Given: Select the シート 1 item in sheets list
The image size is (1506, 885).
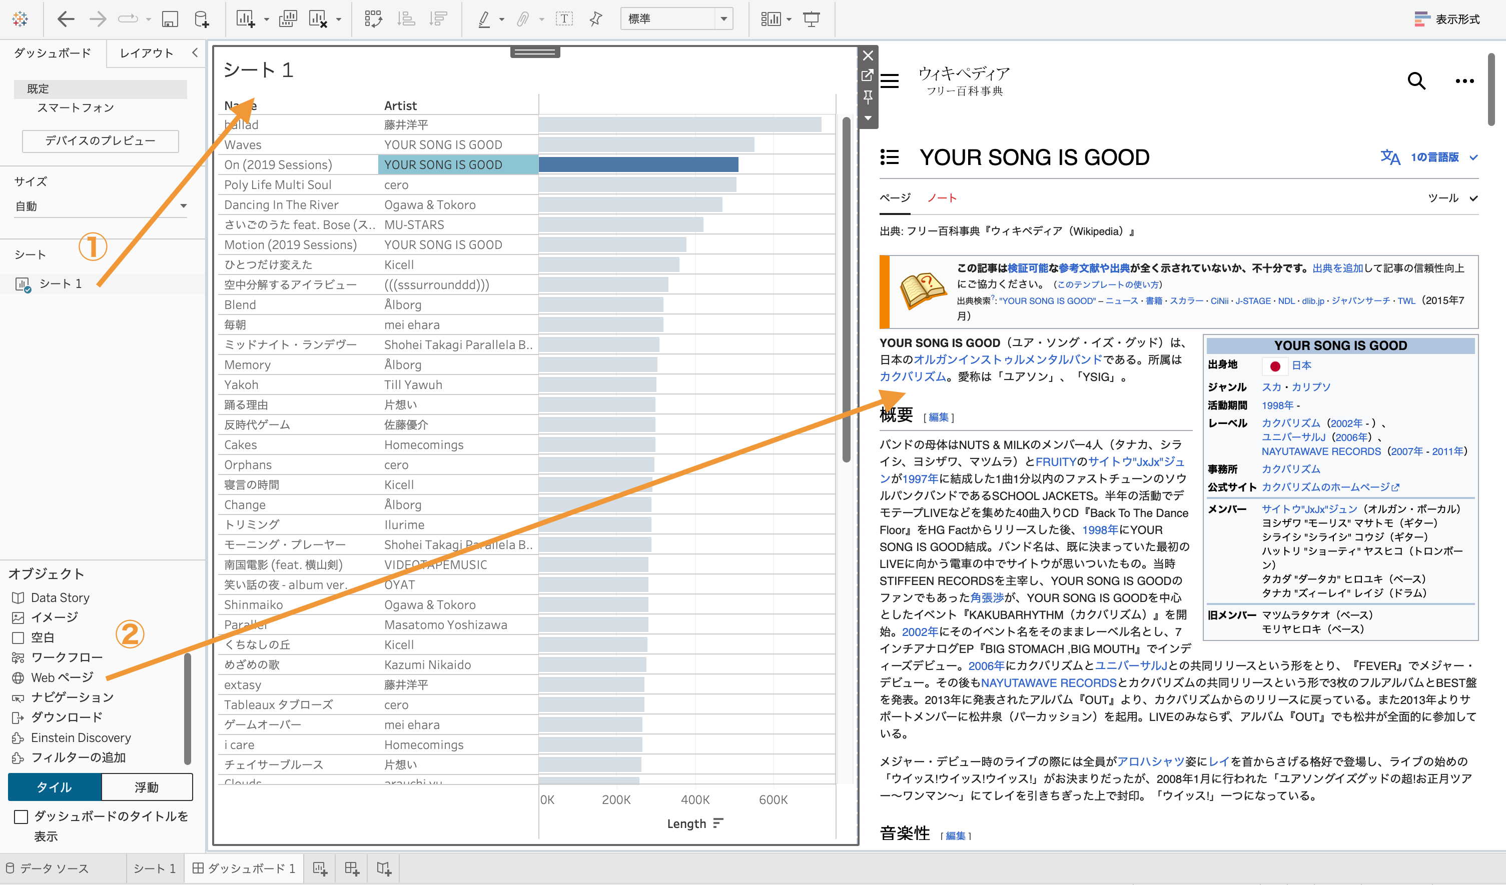Looking at the screenshot, I should pyautogui.click(x=60, y=283).
